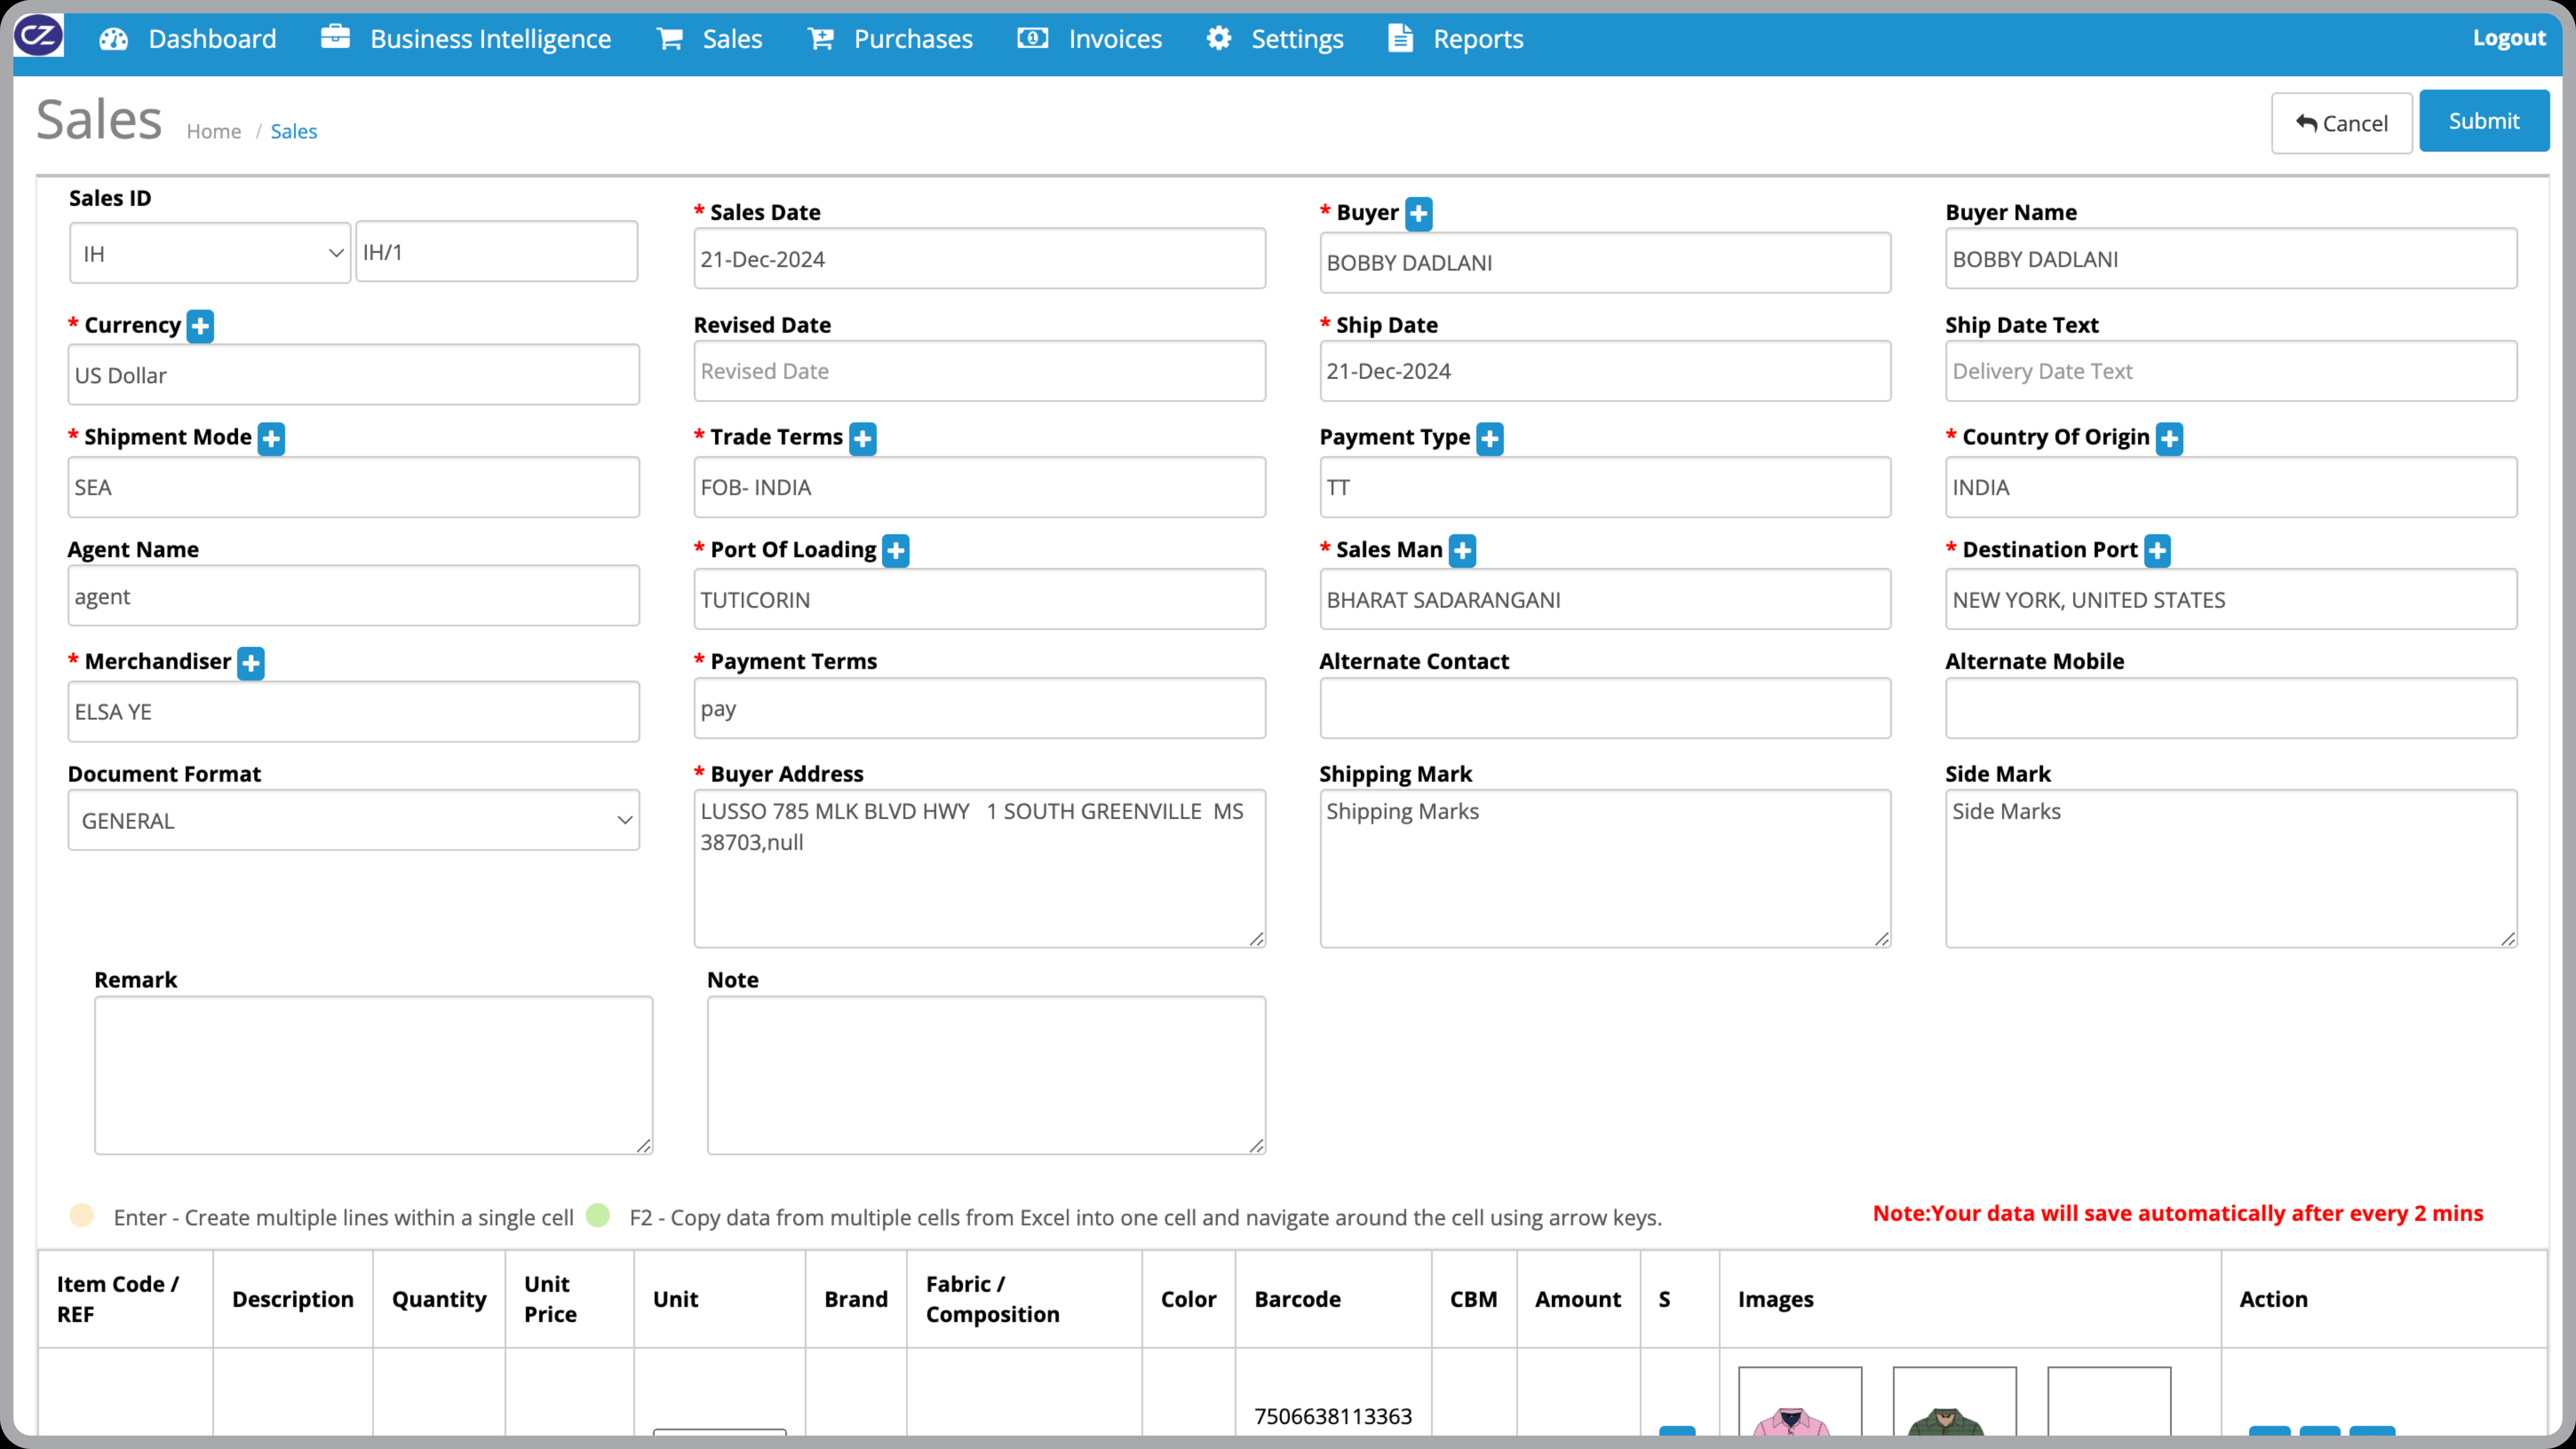Viewport: 2576px width, 1449px height.
Task: Go to Home breadcrumb link
Action: 213,131
